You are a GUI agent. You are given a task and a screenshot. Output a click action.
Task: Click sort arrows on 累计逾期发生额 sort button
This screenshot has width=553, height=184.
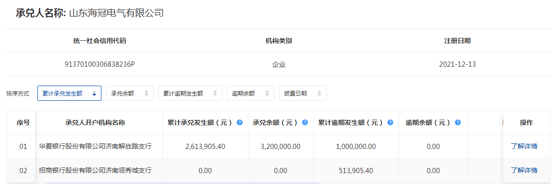click(215, 93)
